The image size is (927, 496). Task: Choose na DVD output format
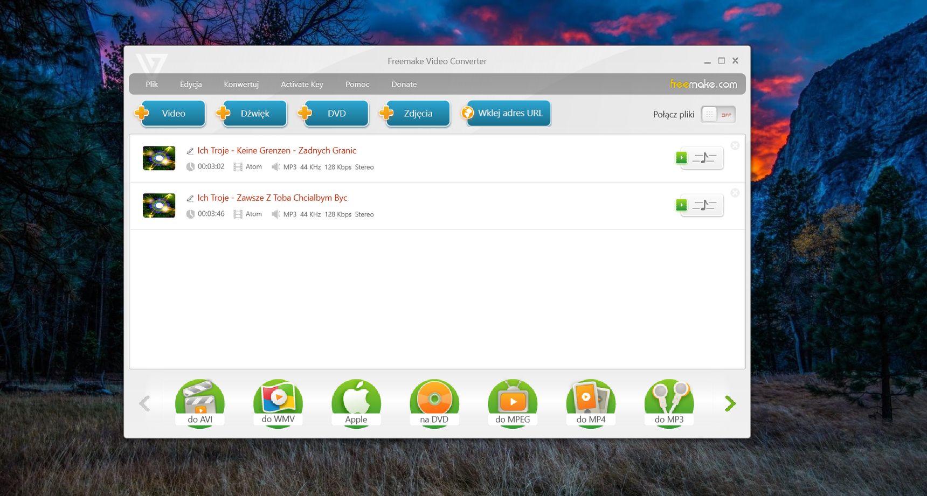[434, 404]
